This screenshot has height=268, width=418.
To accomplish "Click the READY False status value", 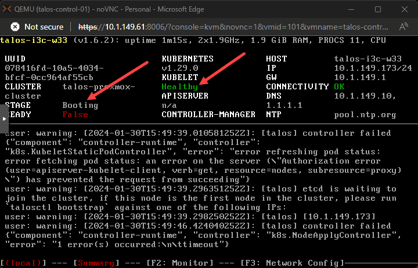I will (x=75, y=114).
